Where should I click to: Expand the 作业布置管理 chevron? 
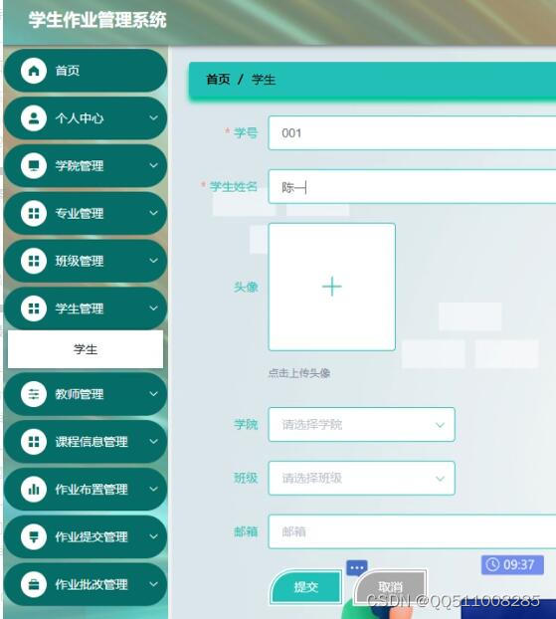tap(153, 489)
